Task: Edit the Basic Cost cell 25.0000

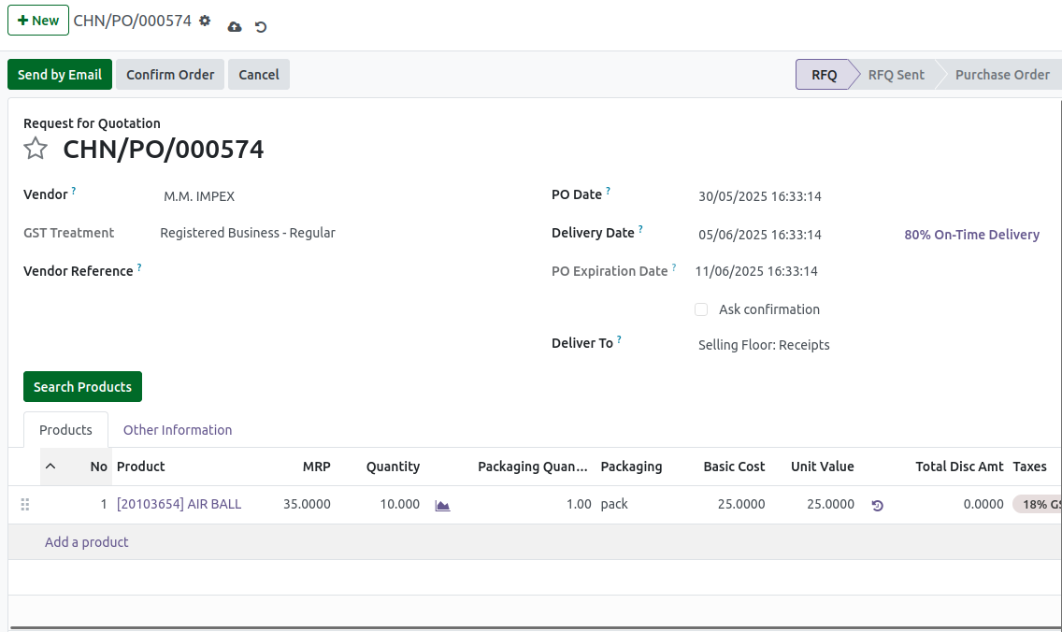Action: point(741,504)
